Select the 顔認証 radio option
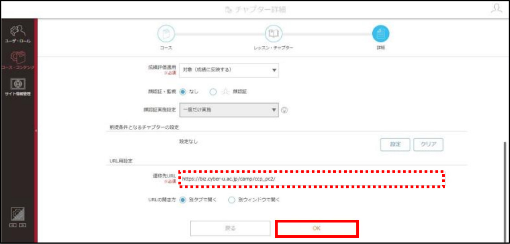 [x=214, y=92]
